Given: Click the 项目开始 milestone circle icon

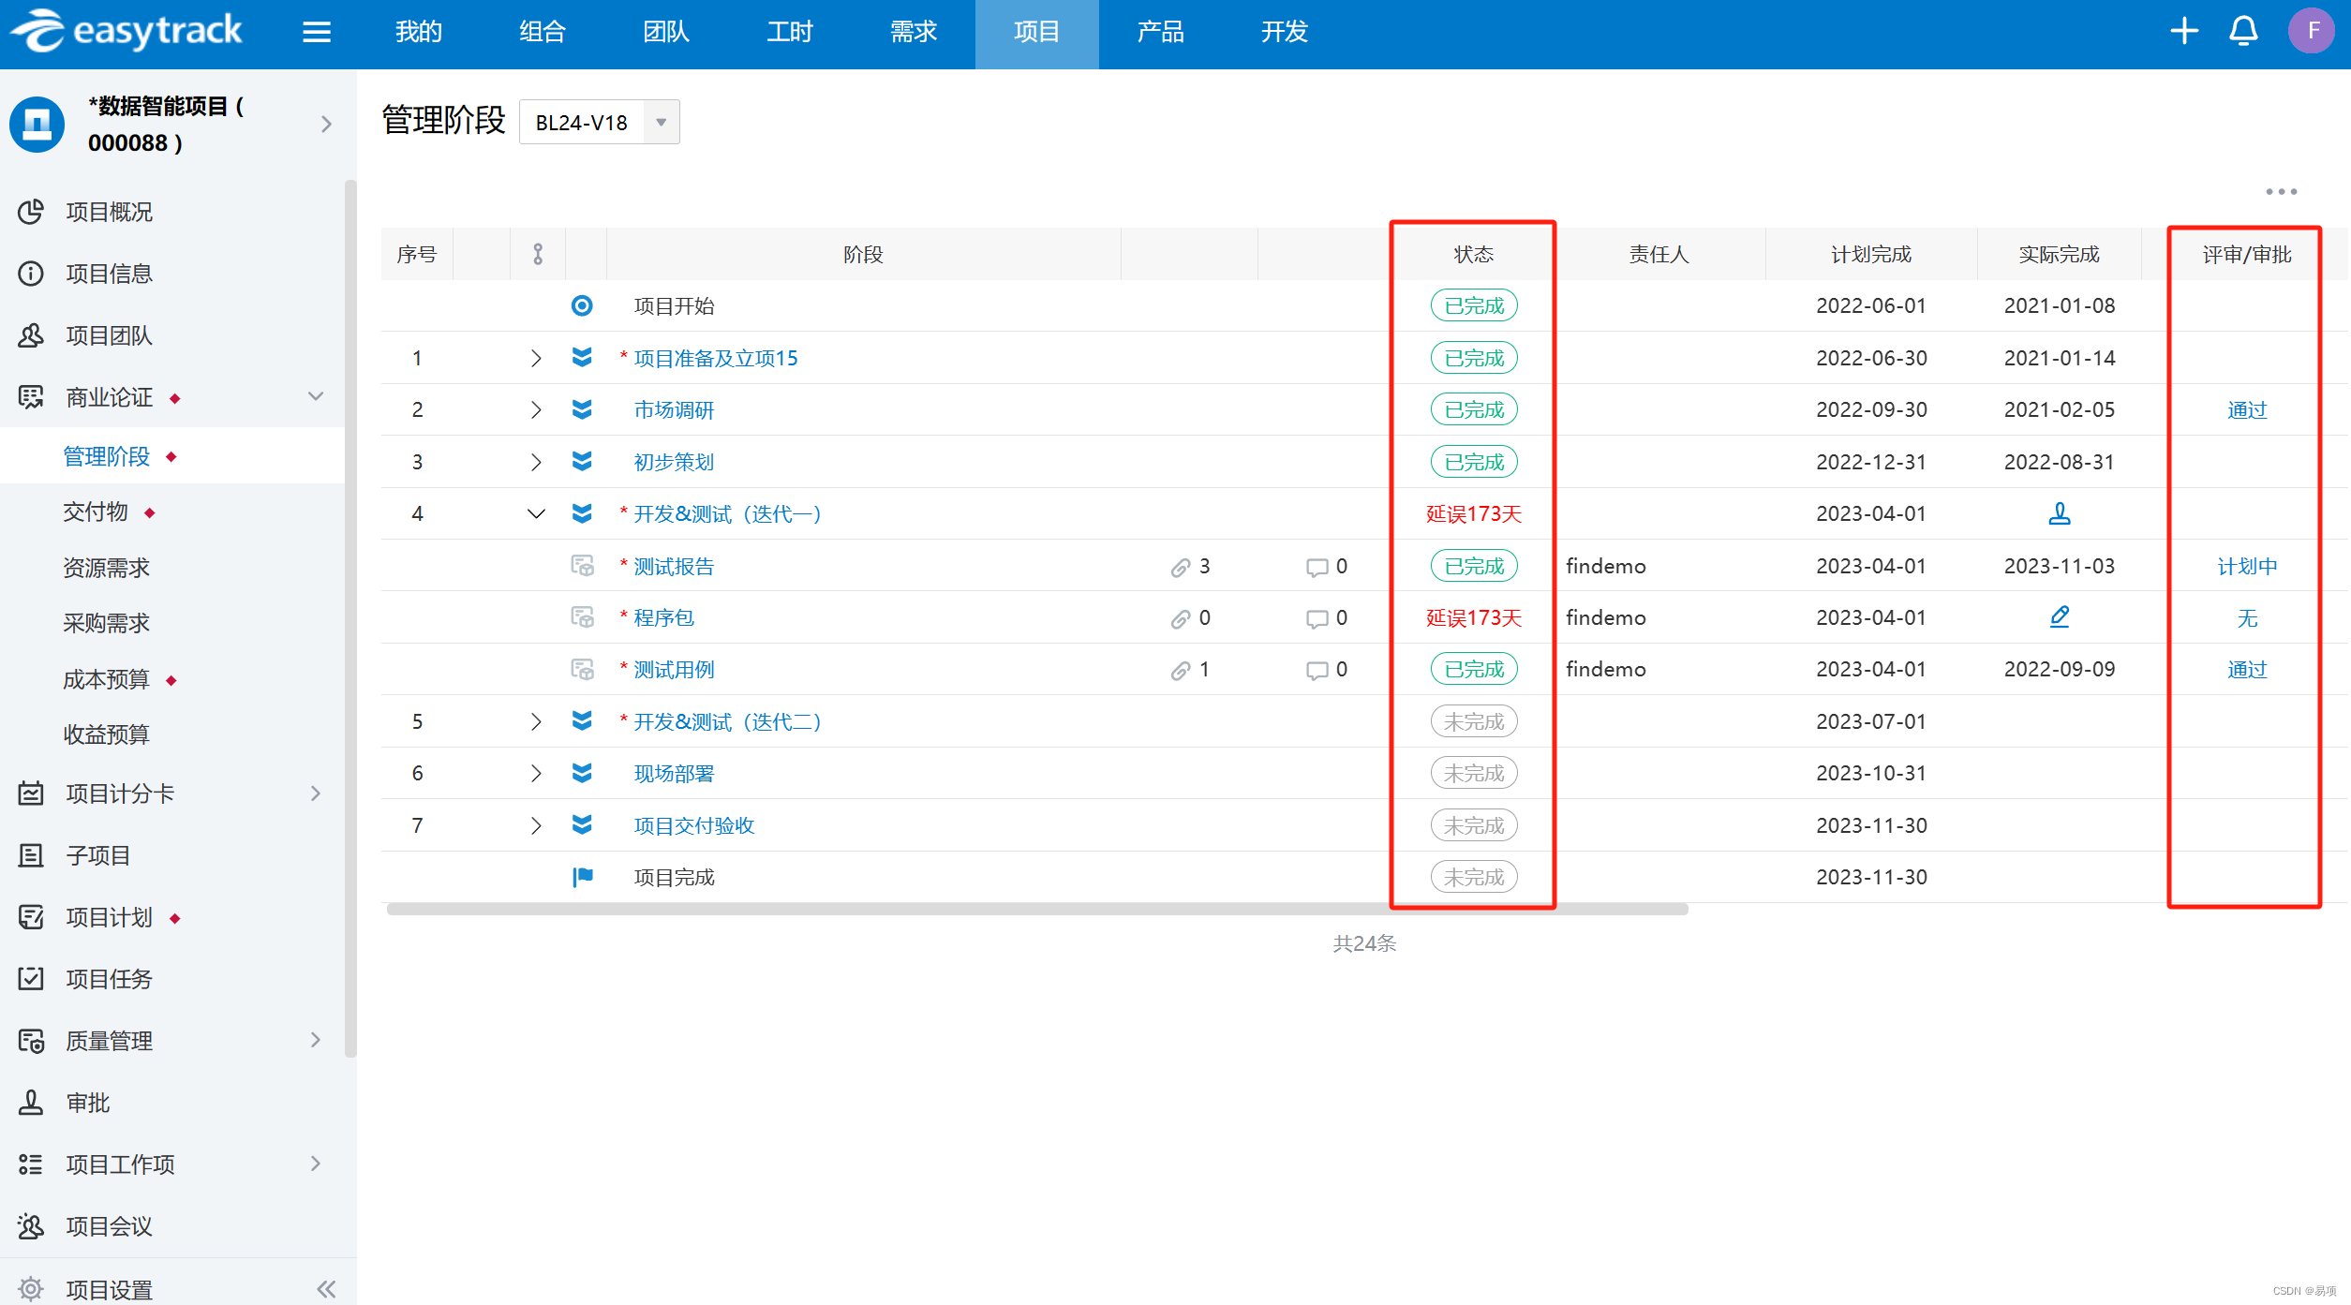Looking at the screenshot, I should click(582, 305).
